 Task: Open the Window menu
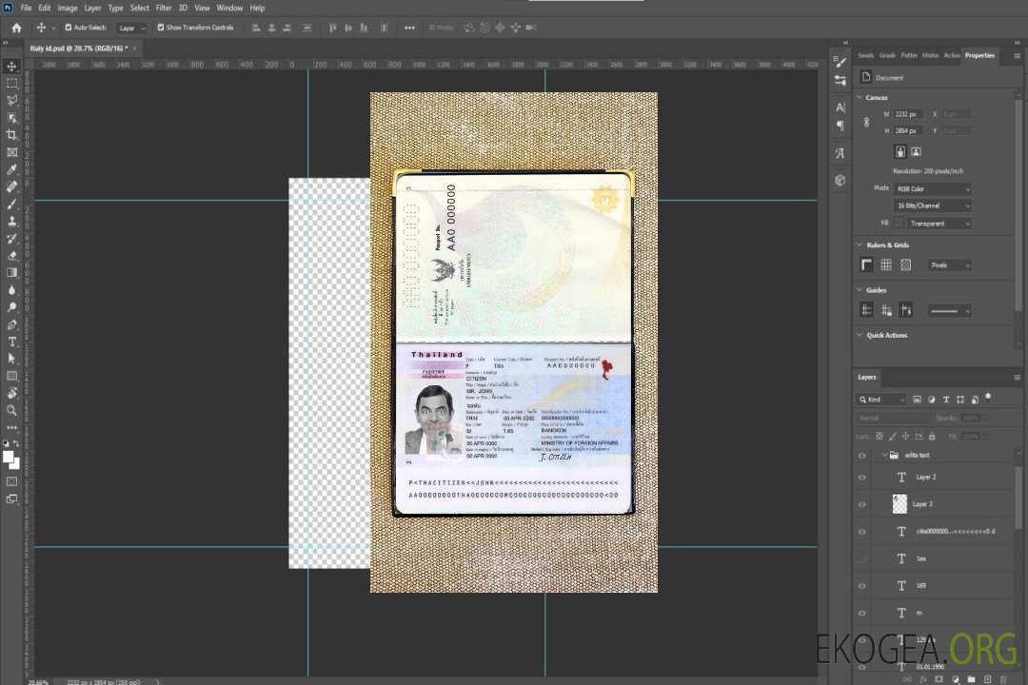pyautogui.click(x=229, y=8)
